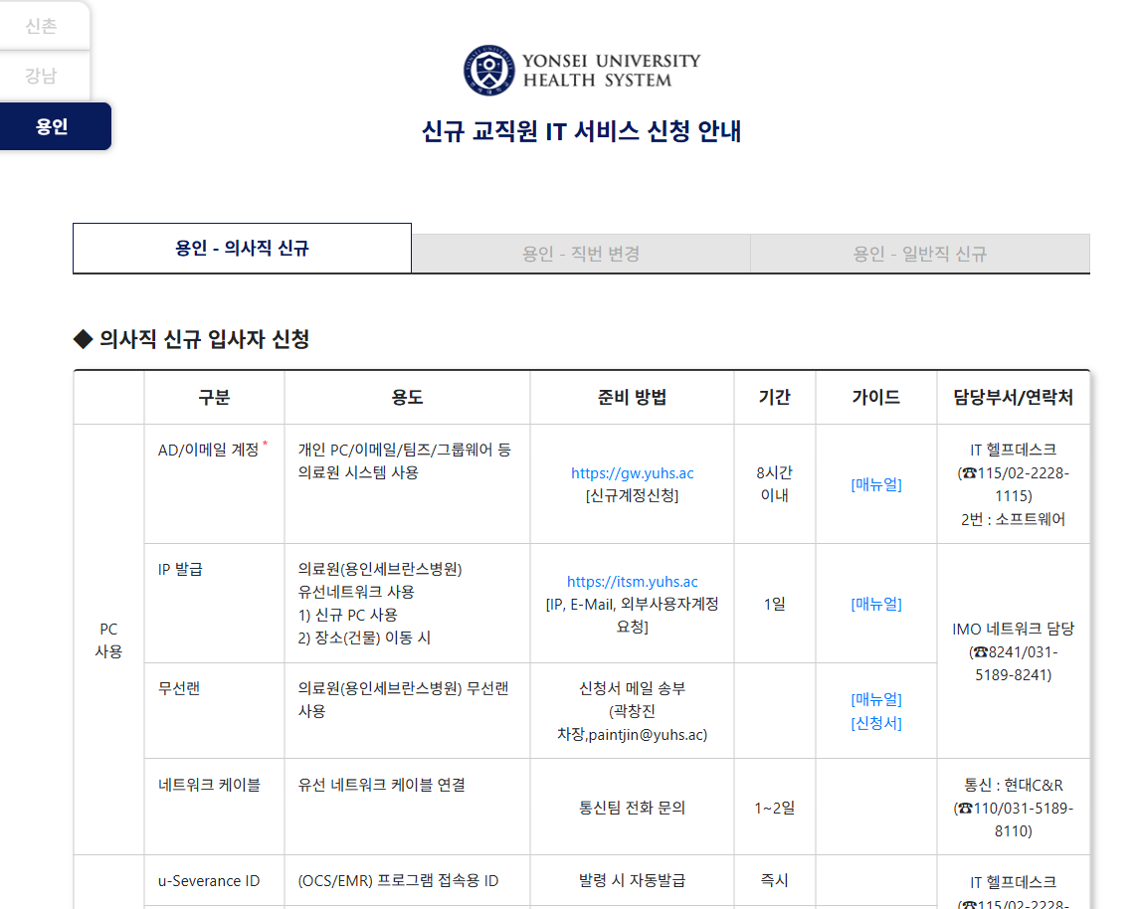Click the Yonsei University Health System logo

tap(582, 71)
